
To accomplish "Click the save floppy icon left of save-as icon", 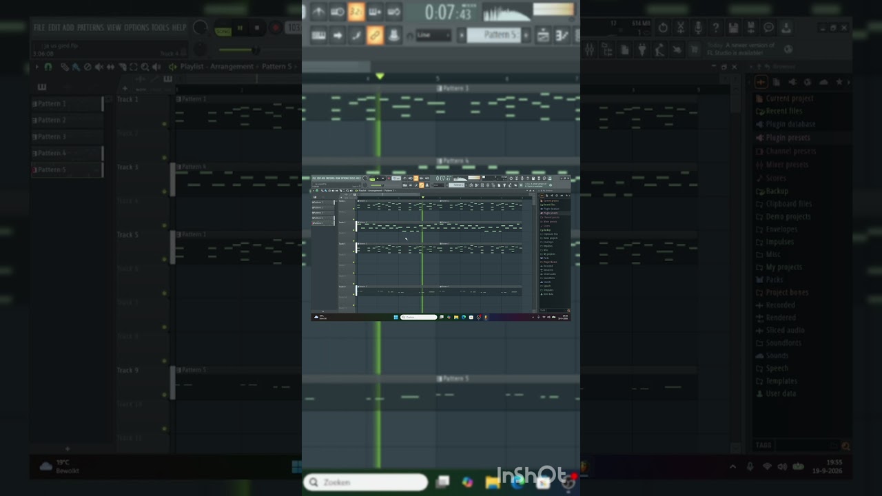I will click(733, 28).
